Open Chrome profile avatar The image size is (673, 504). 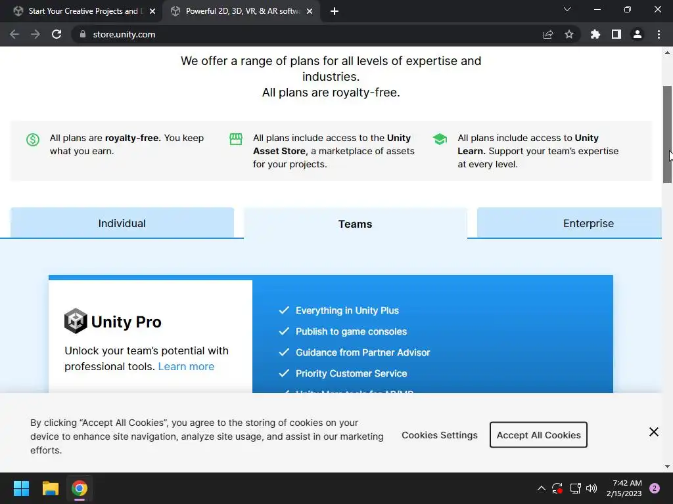[638, 34]
